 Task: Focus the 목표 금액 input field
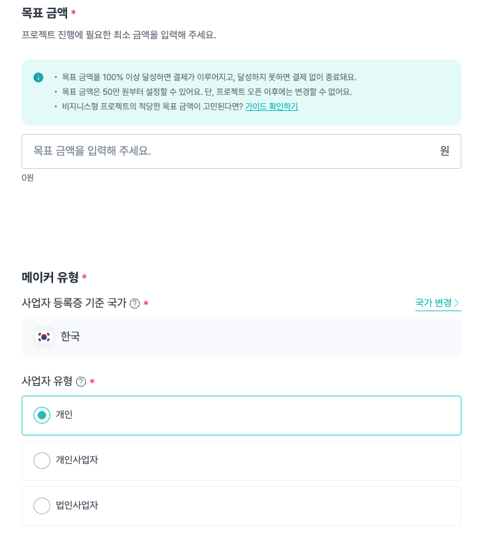242,151
